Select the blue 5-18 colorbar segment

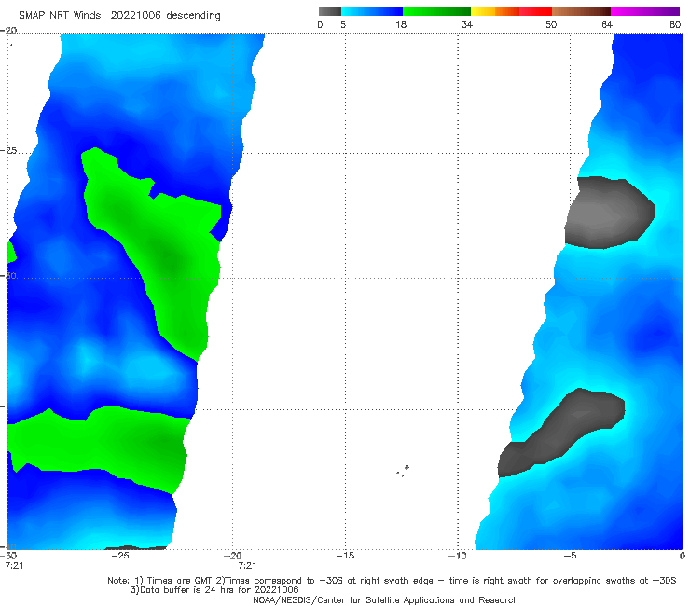pyautogui.click(x=372, y=11)
